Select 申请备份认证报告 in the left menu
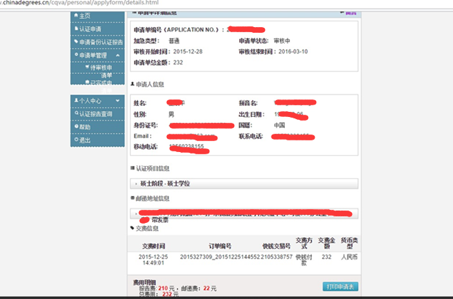 click(101, 42)
